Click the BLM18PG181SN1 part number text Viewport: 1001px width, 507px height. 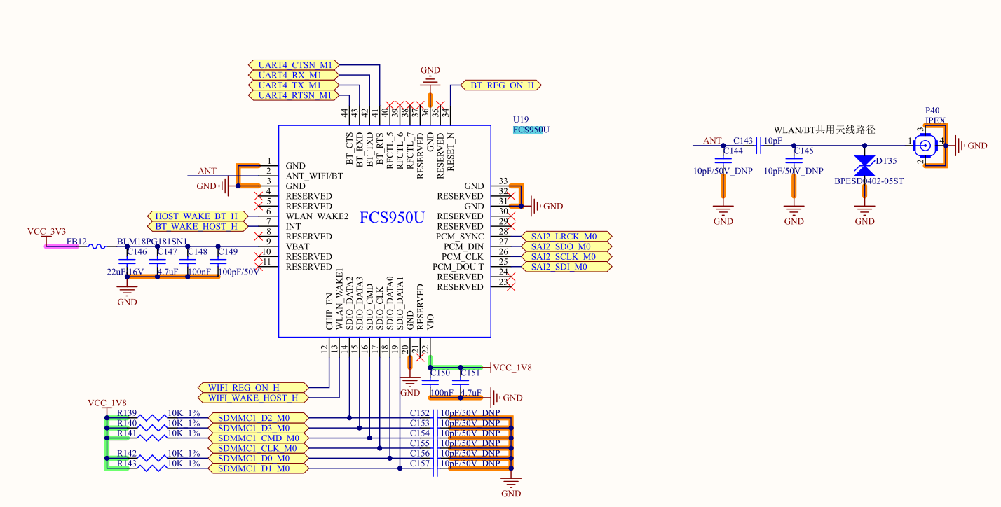pyautogui.click(x=152, y=242)
